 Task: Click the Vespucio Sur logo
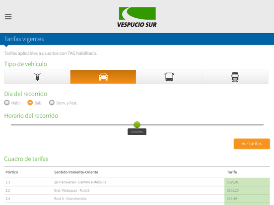[x=137, y=17]
